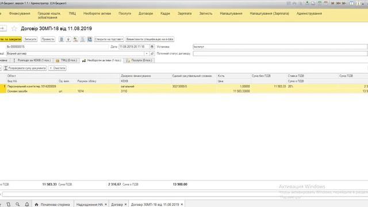
Task: Add this contract to favorites with the star
Action: pos(14,28)
